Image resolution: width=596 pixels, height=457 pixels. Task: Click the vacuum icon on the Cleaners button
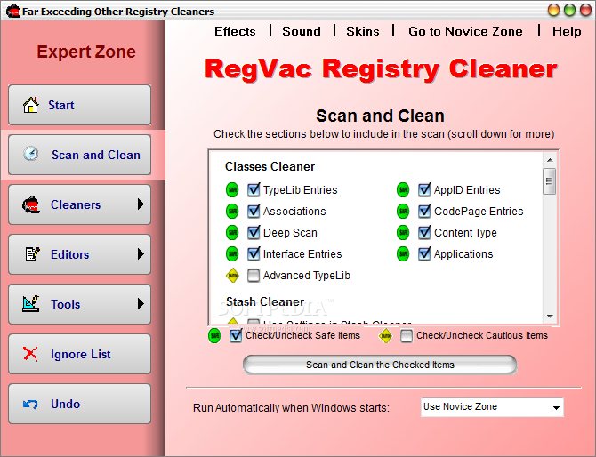[31, 204]
